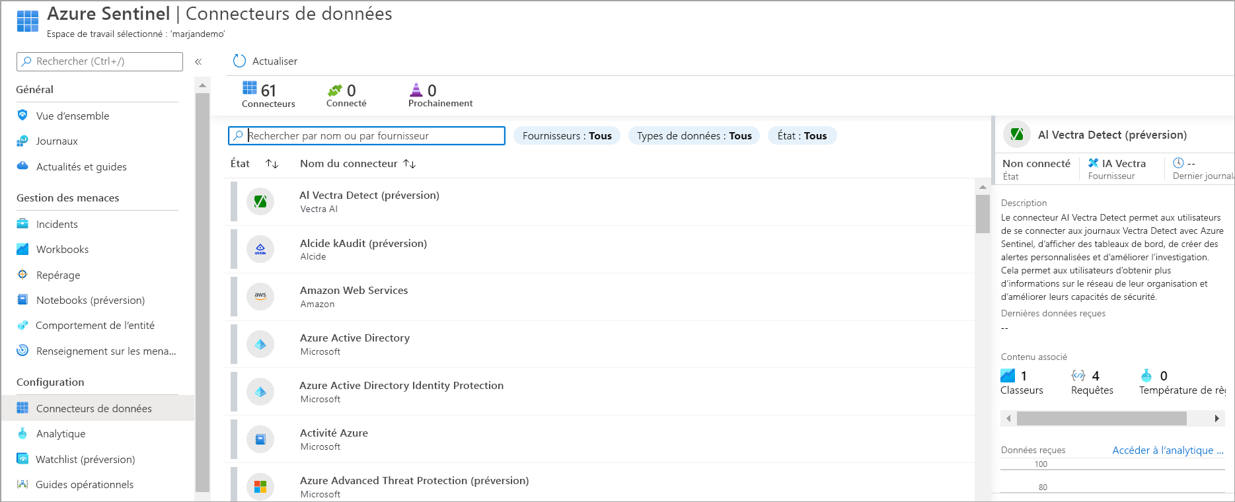Image resolution: width=1235 pixels, height=502 pixels.
Task: Click the search box in sidebar
Action: 100,61
